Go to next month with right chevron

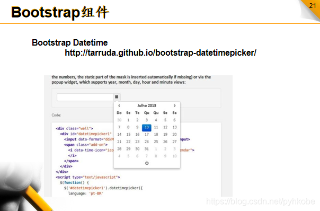coord(174,105)
